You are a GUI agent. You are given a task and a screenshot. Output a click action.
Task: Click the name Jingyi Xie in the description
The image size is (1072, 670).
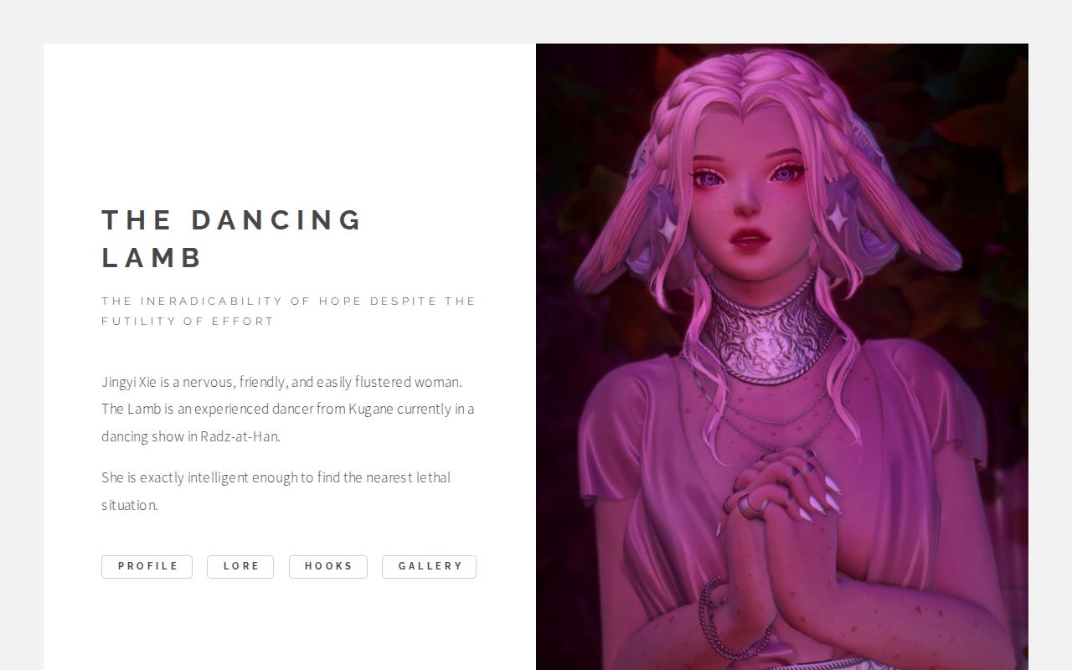coord(129,382)
